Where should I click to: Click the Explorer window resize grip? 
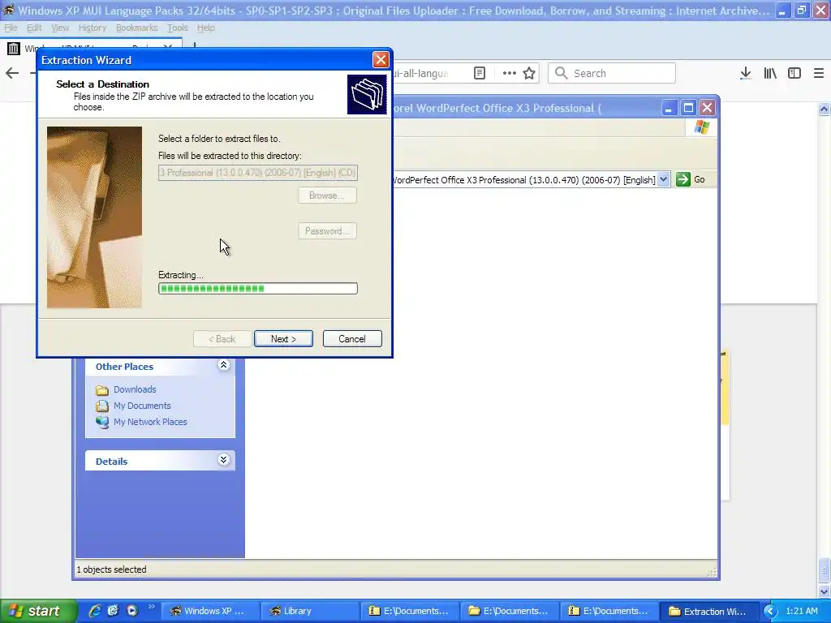click(x=713, y=572)
